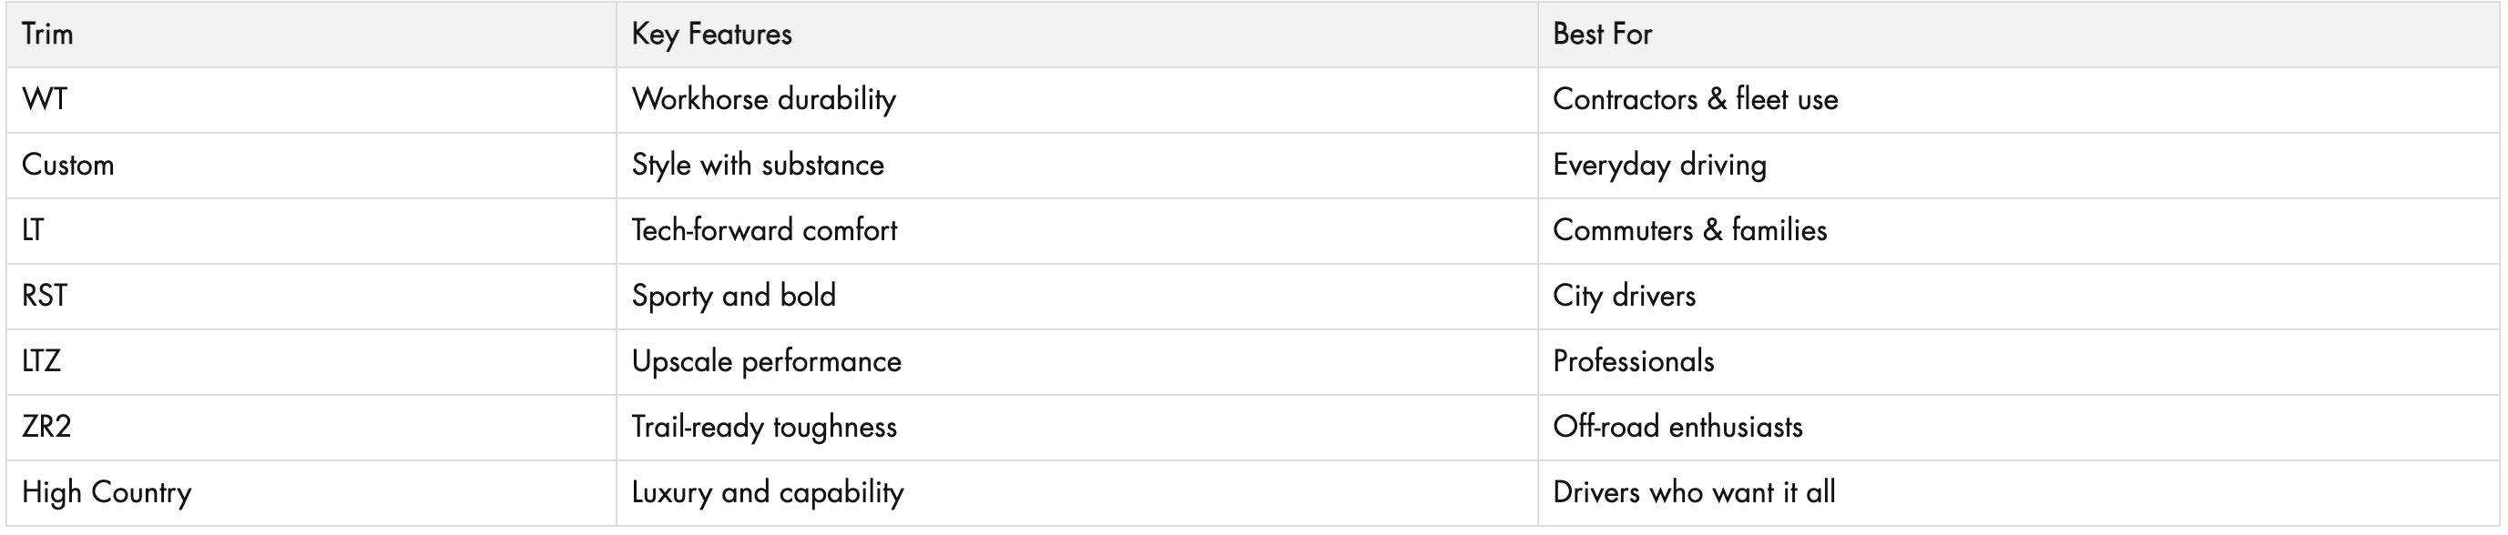The width and height of the screenshot is (2508, 535).
Task: Click the Upscale performance cell
Action: [x=766, y=362]
